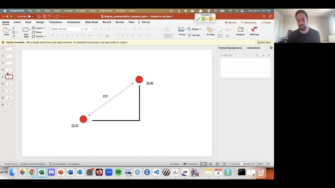This screenshot has width=335, height=188.
Task: Start slide show from status bar icon
Action: point(224,164)
